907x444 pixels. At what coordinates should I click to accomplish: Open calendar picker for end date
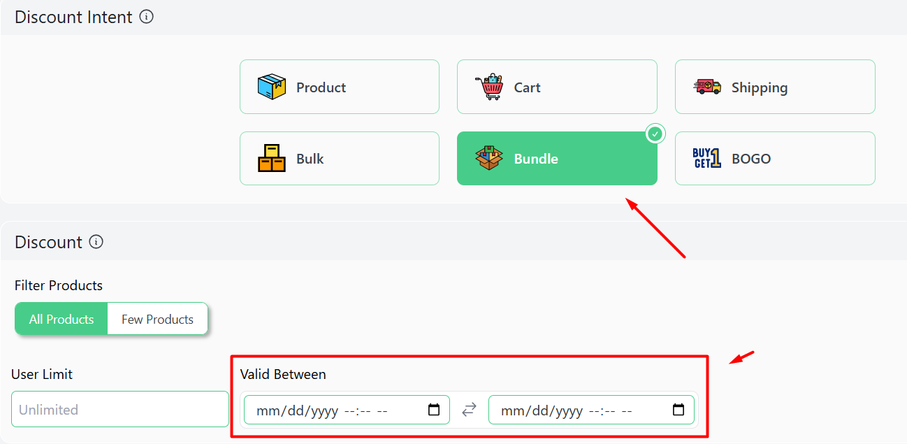pos(679,410)
